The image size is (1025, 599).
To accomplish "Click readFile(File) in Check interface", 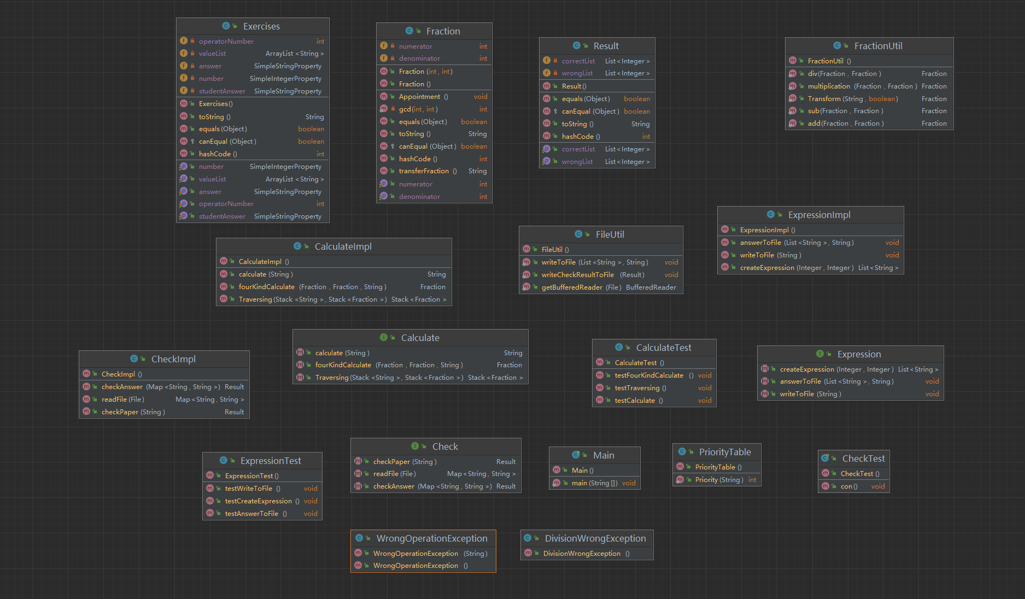I will (x=436, y=474).
